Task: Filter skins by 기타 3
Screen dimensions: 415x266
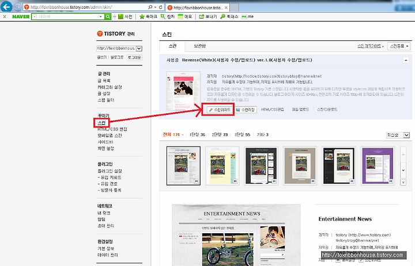Action: [263, 134]
